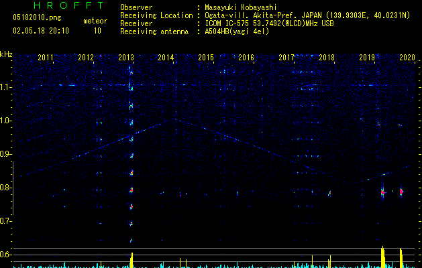
Task: Click the 2013 time axis label
Action: [126, 58]
